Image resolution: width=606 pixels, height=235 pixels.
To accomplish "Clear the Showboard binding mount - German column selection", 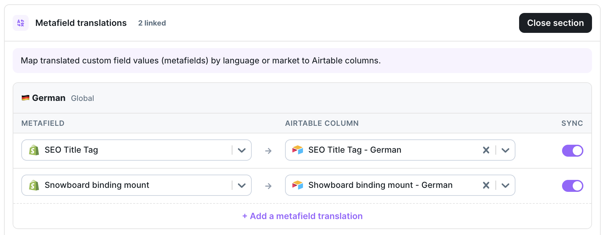I will click(486, 185).
